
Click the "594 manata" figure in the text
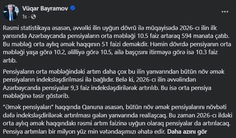pyautogui.click(x=198, y=36)
